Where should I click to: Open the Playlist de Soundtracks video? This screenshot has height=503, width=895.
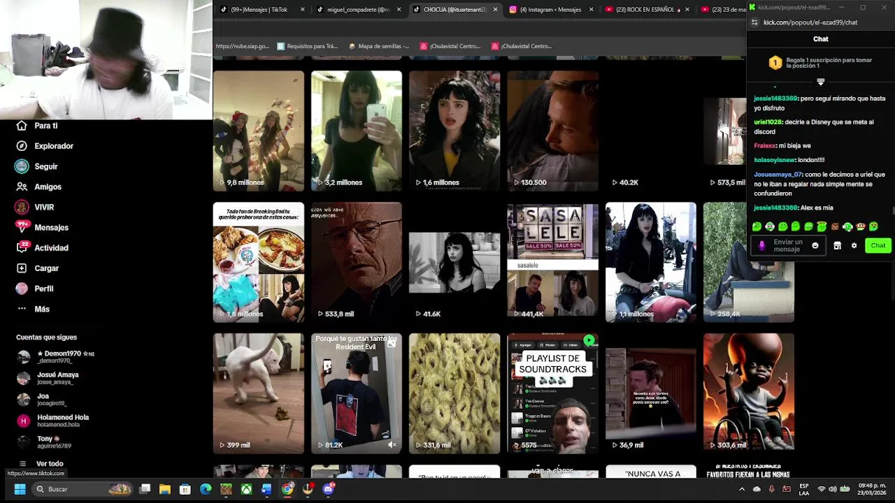[552, 393]
